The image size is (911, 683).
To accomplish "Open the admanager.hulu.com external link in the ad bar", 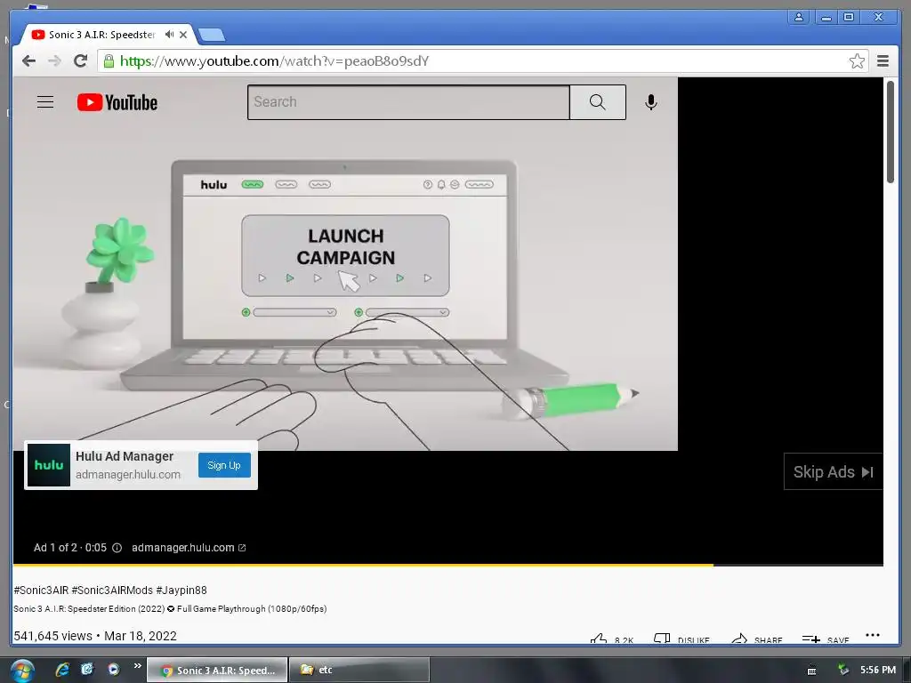I will (x=189, y=548).
